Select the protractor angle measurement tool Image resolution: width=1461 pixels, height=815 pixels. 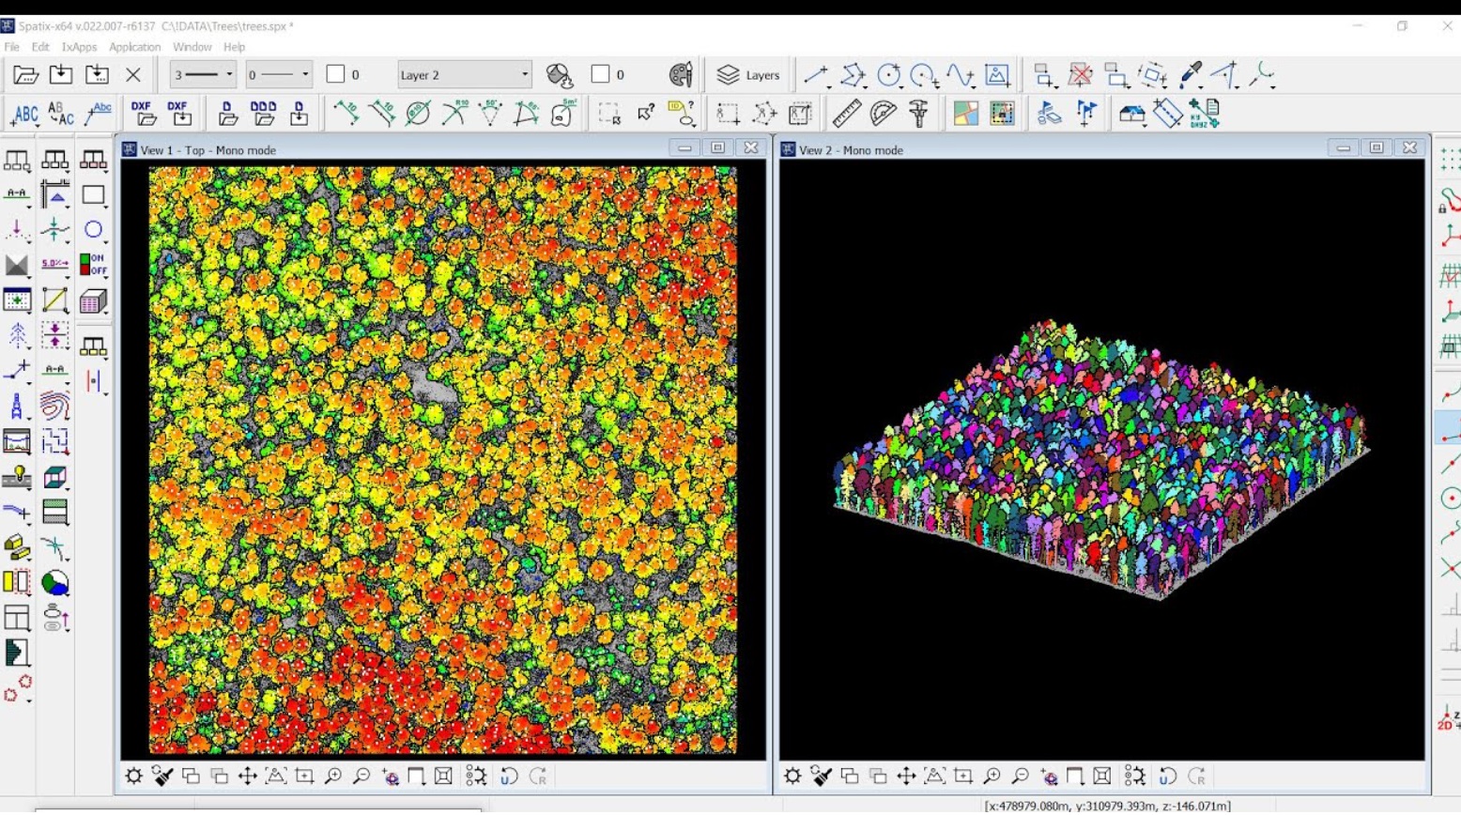pyautogui.click(x=883, y=113)
